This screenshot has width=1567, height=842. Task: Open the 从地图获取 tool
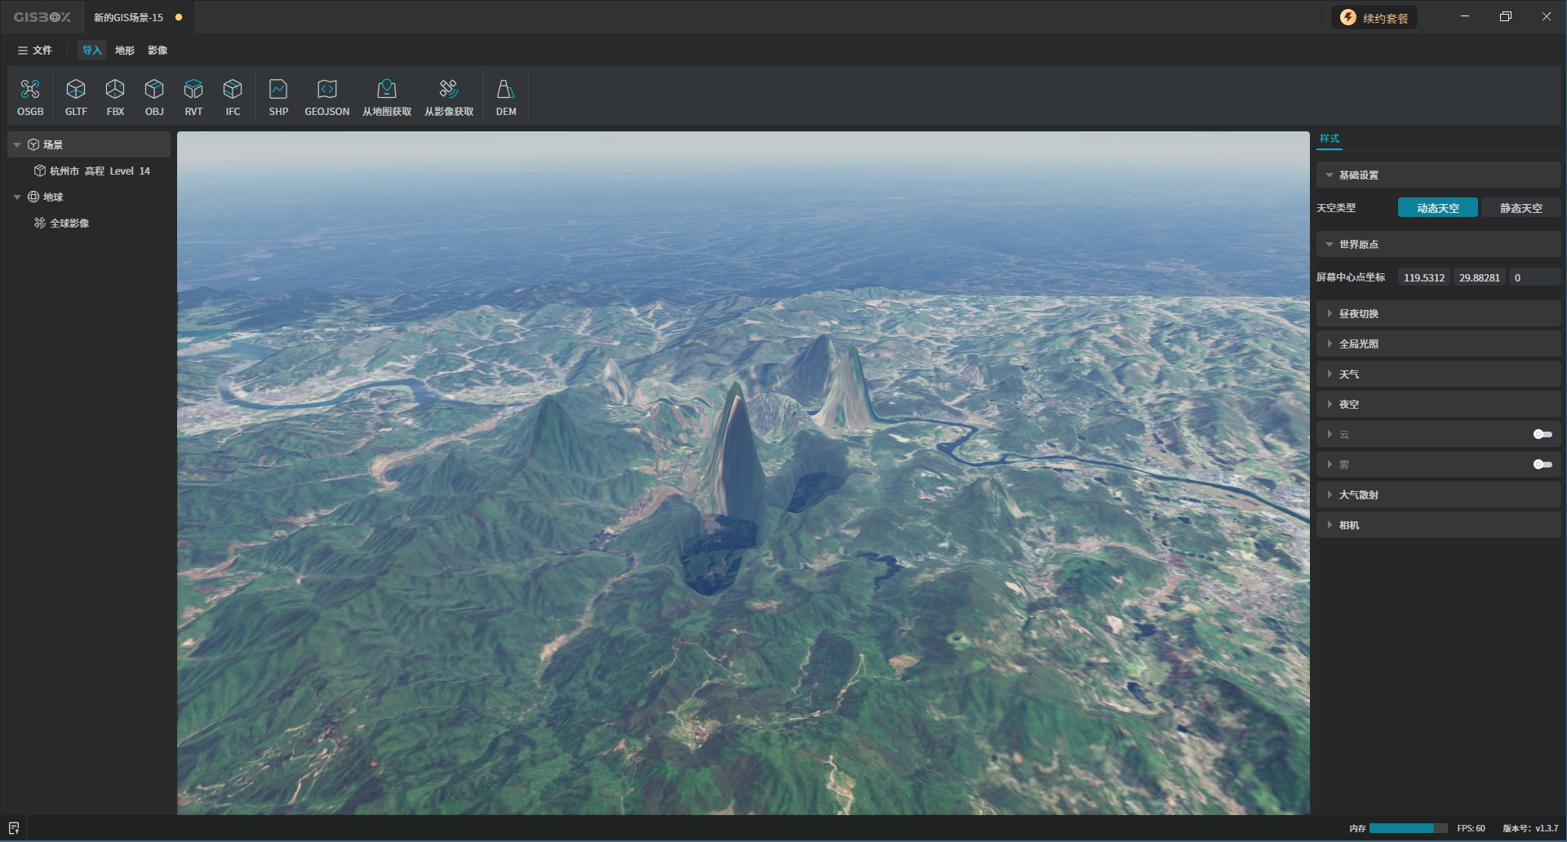(387, 96)
